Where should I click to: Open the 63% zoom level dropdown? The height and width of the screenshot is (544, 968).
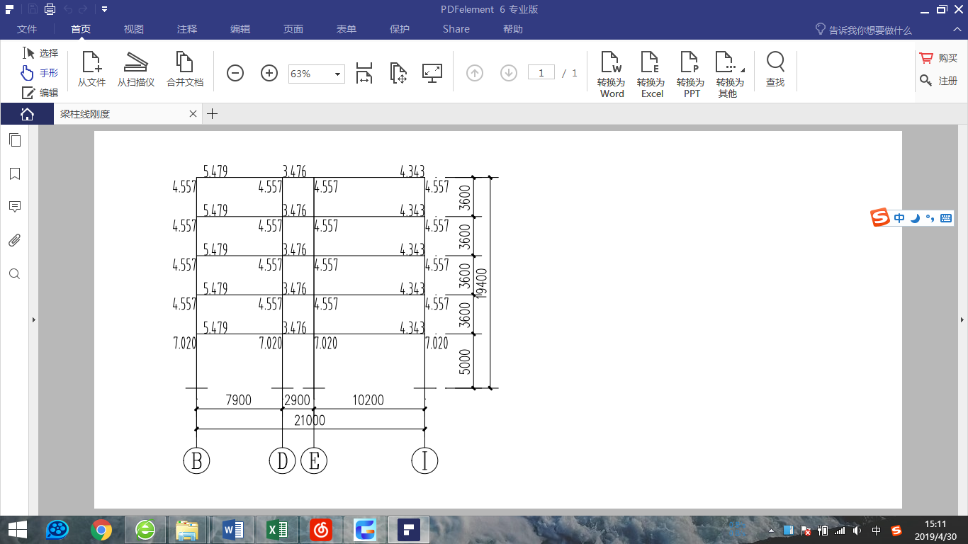337,74
